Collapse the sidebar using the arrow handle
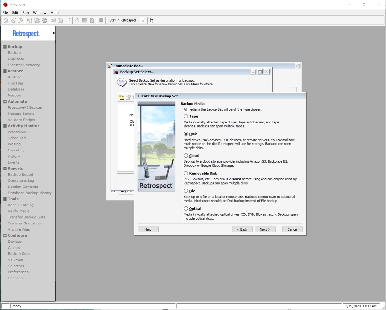 tap(53, 33)
